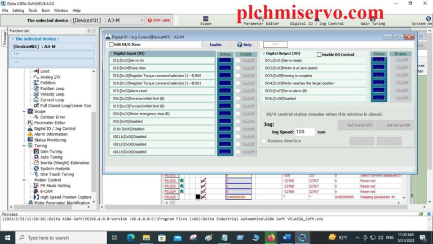Open File Explorer from taskbar

tap(147, 237)
